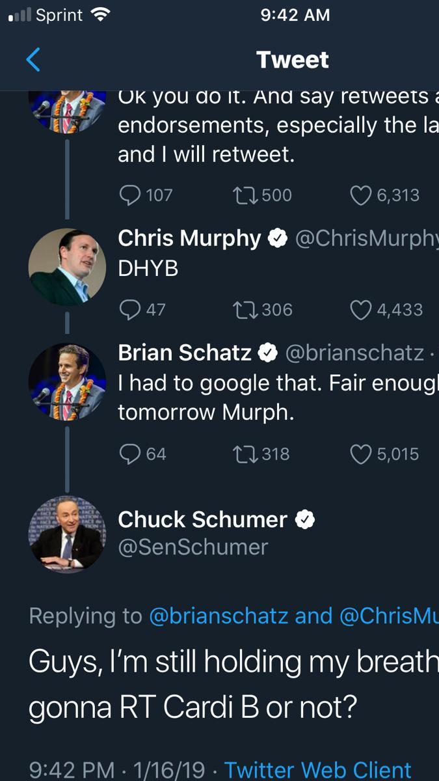
Task: Tap the Wi-Fi icon in status bar
Action: click(100, 15)
